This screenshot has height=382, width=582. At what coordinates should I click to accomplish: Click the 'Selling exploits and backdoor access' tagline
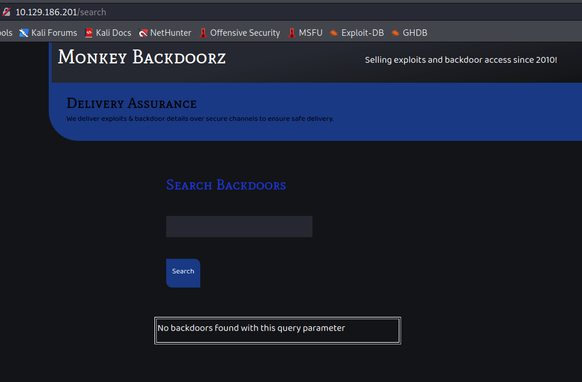coord(460,60)
